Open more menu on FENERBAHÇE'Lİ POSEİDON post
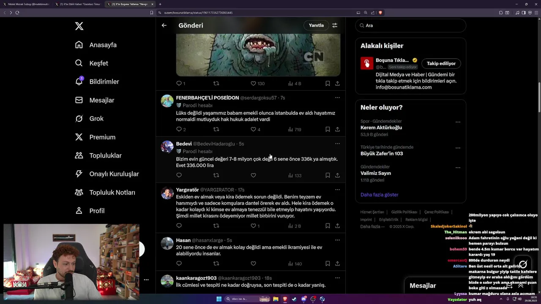This screenshot has height=304, width=541. pyautogui.click(x=337, y=98)
